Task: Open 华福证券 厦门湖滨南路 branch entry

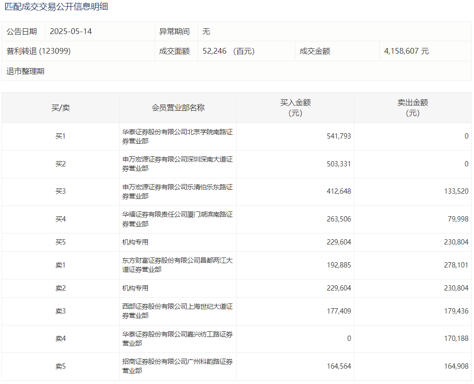Action: [177, 219]
